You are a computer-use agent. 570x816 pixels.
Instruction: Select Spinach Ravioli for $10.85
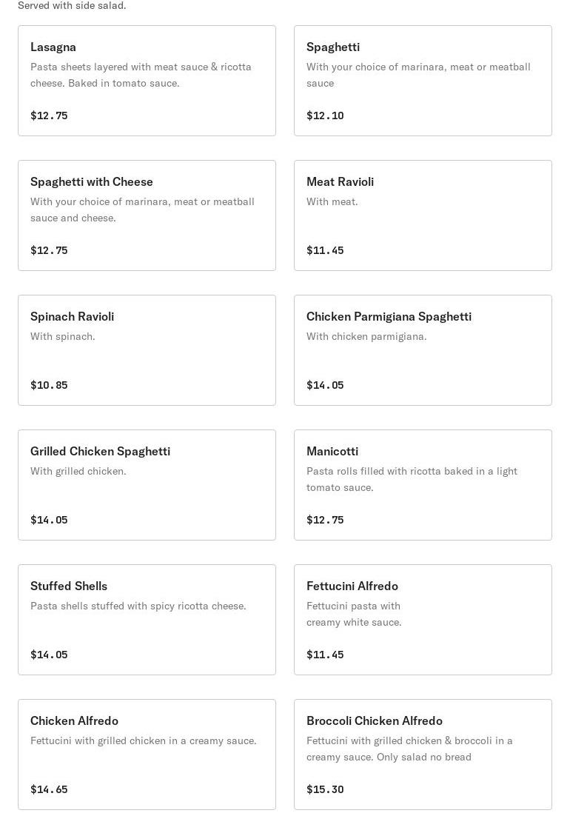pos(147,350)
